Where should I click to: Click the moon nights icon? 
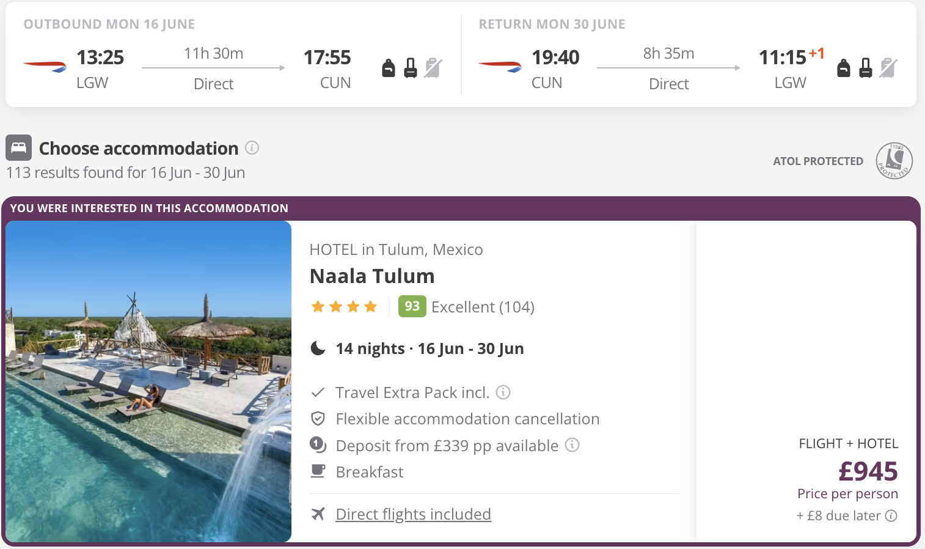pos(318,348)
